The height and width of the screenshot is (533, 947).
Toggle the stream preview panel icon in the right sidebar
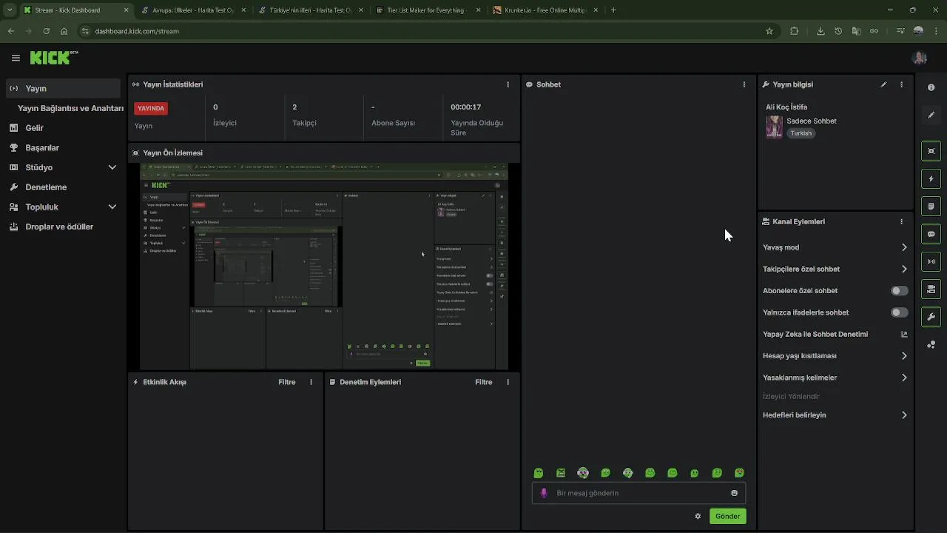click(x=931, y=151)
